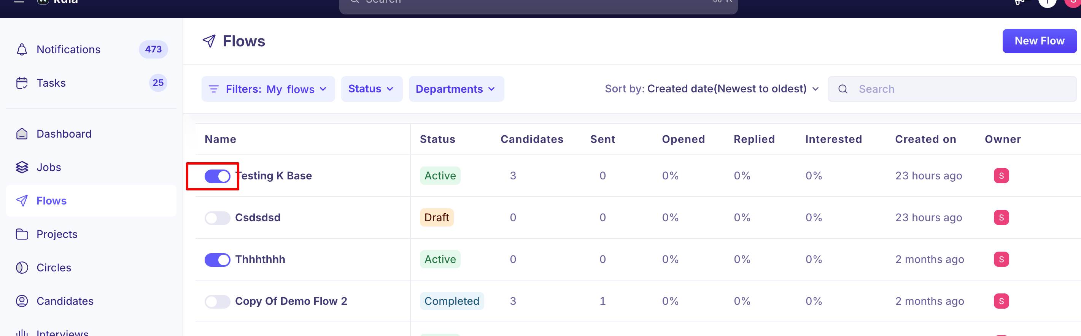The width and height of the screenshot is (1081, 336).
Task: Click owner avatar in Testing K Base row
Action: click(1001, 176)
